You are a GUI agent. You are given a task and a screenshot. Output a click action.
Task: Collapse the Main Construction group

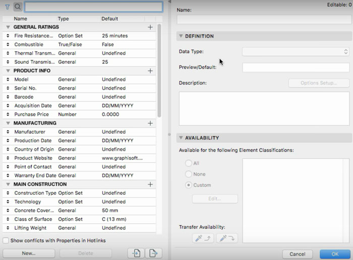tap(8, 185)
